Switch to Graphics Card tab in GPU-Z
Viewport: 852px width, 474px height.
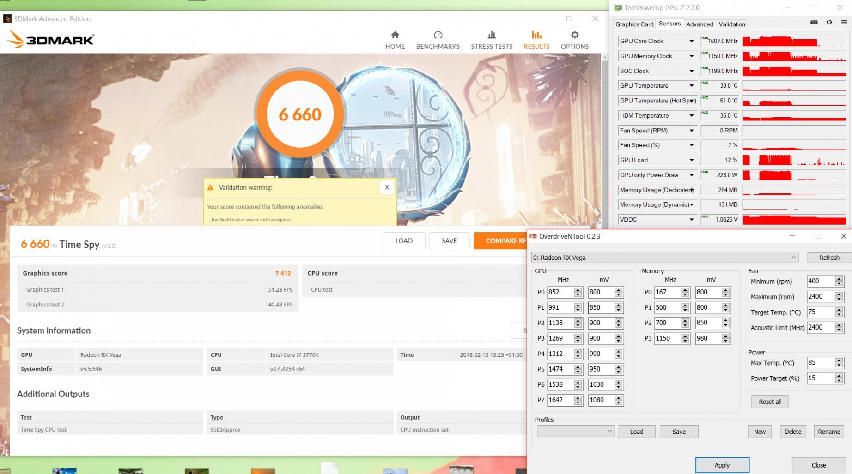pos(634,24)
